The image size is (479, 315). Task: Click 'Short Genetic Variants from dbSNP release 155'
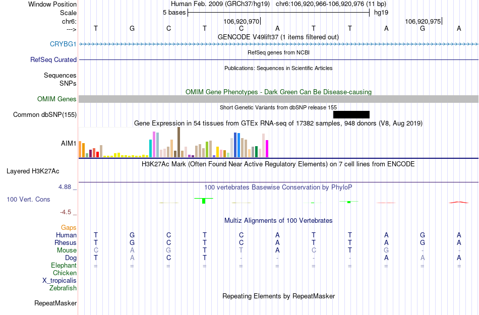(278, 107)
